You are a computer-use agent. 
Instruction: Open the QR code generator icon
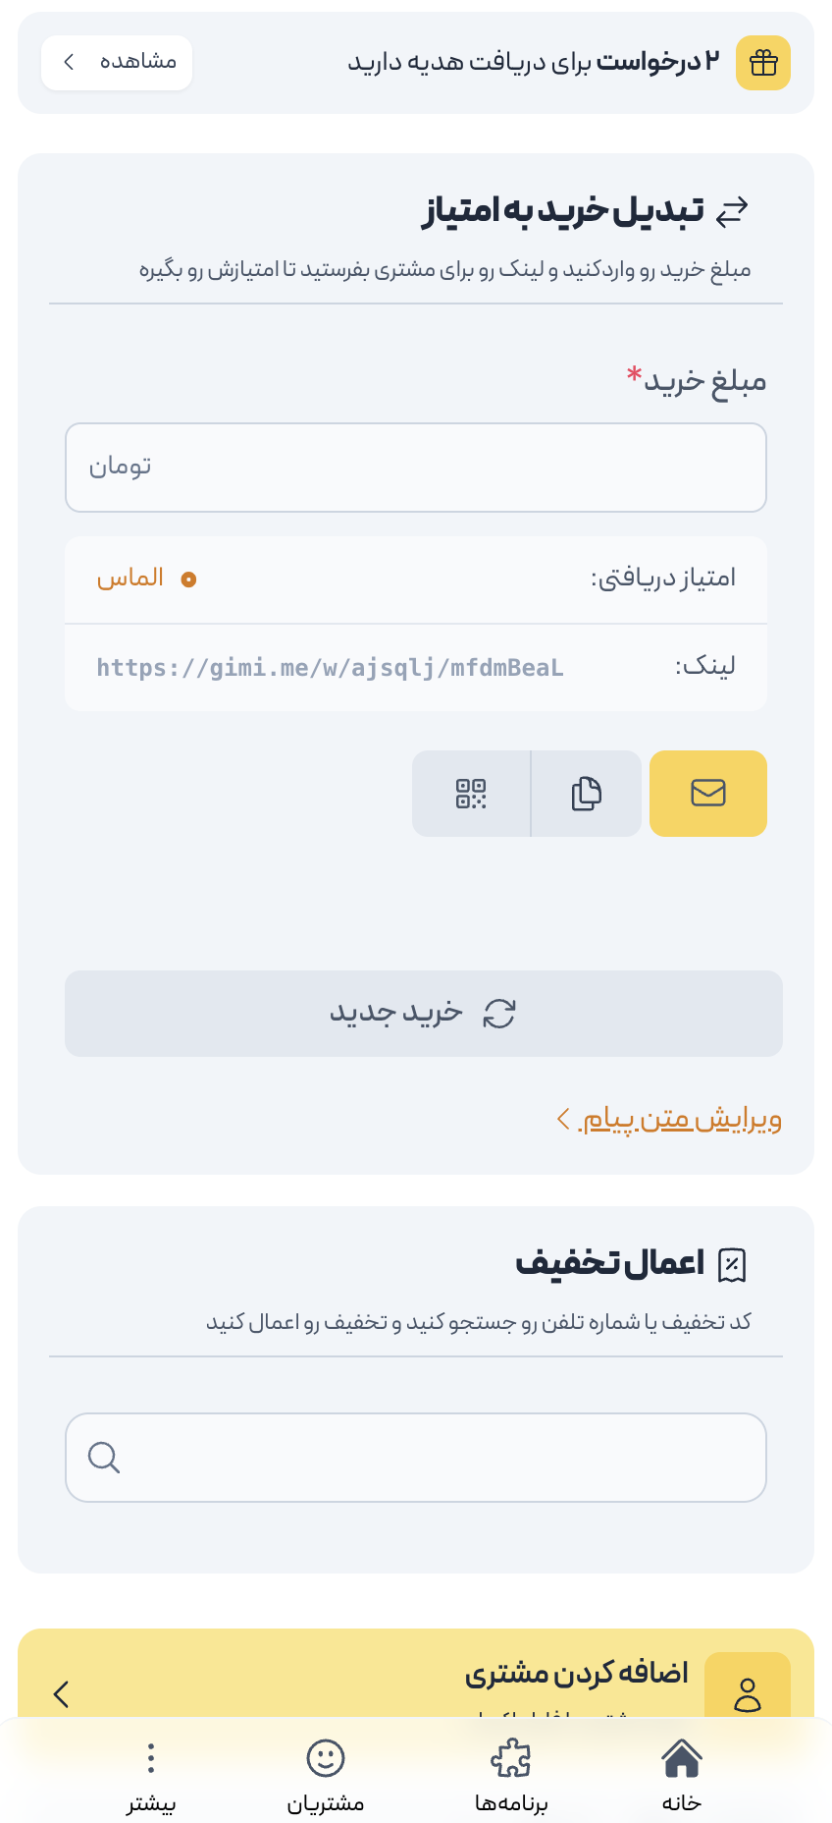pyautogui.click(x=471, y=794)
